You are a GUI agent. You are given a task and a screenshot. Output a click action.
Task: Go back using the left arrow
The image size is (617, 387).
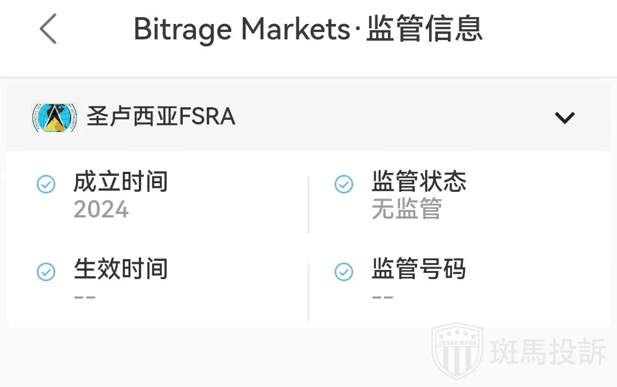tap(48, 29)
